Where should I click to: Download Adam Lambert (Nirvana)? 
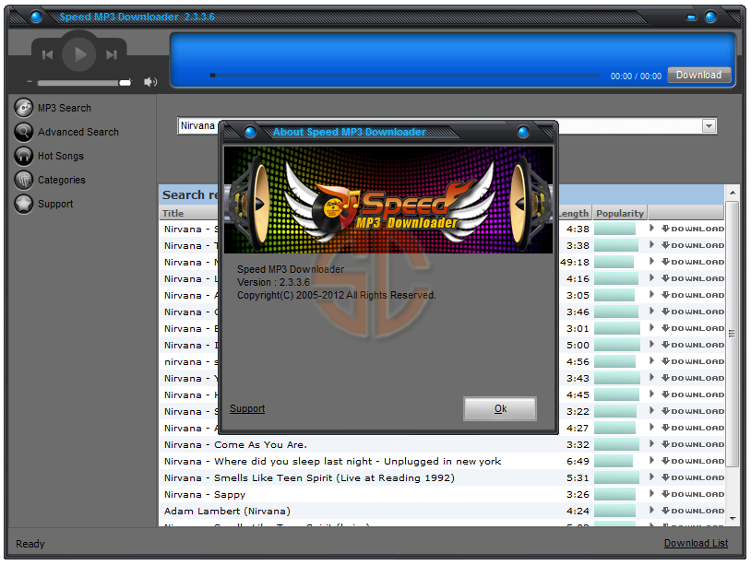[693, 511]
